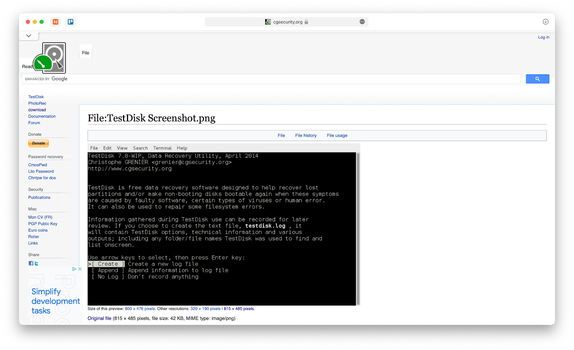Expand the tab overview chevron
Viewport: 574px width, 350px height.
pos(29,36)
